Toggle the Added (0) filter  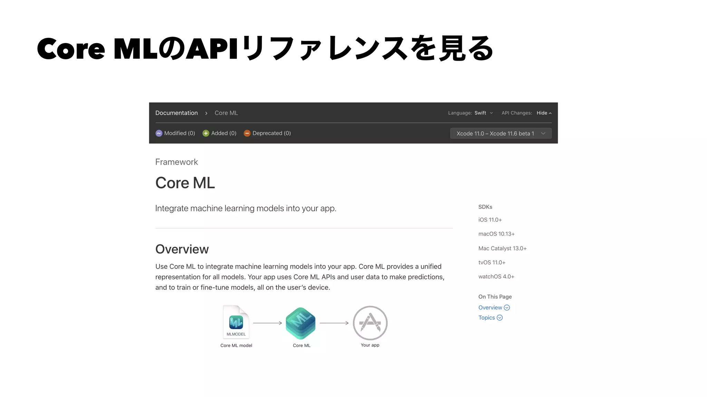pyautogui.click(x=220, y=133)
